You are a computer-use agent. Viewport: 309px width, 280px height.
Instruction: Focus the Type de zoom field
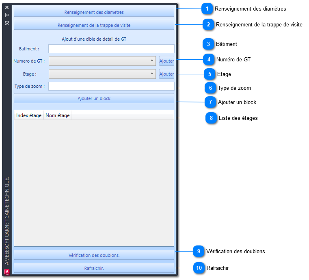(x=111, y=86)
